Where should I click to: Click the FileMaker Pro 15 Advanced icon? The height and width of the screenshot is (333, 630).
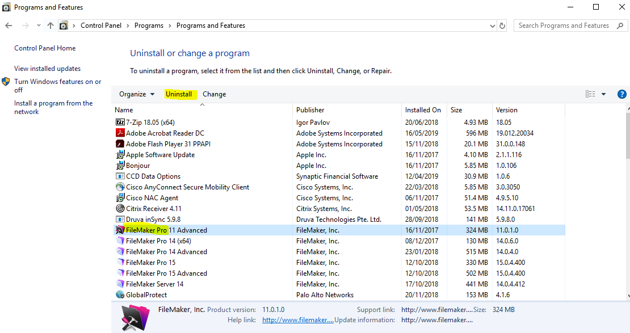point(120,273)
